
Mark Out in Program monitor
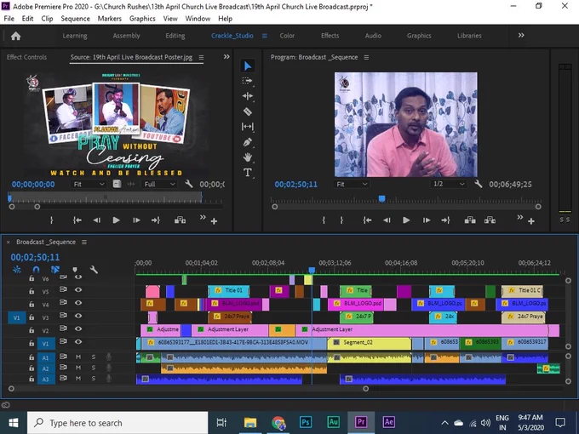341,220
